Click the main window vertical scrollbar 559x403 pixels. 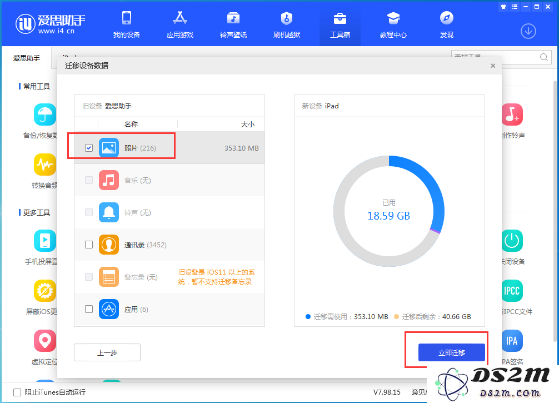tap(555, 211)
